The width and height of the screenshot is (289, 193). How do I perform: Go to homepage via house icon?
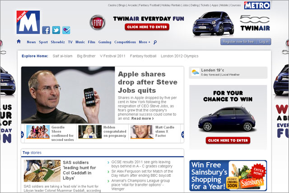(x=19, y=42)
